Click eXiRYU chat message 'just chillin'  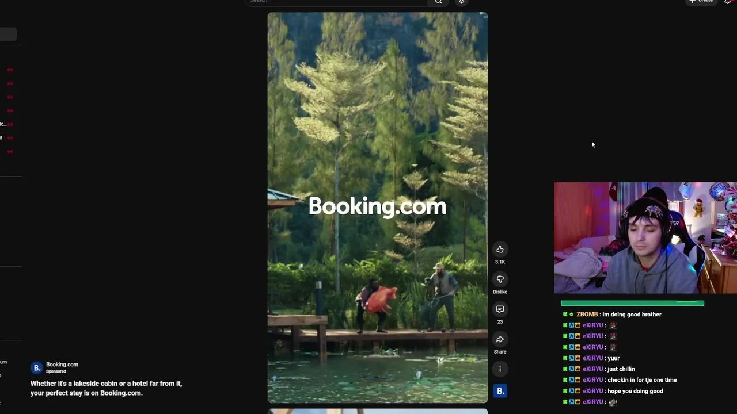point(621,369)
